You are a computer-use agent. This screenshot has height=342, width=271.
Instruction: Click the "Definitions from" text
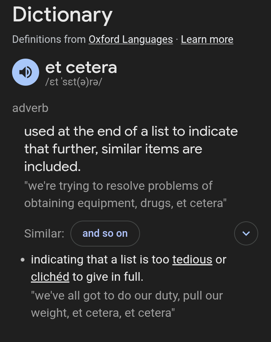coord(49,39)
